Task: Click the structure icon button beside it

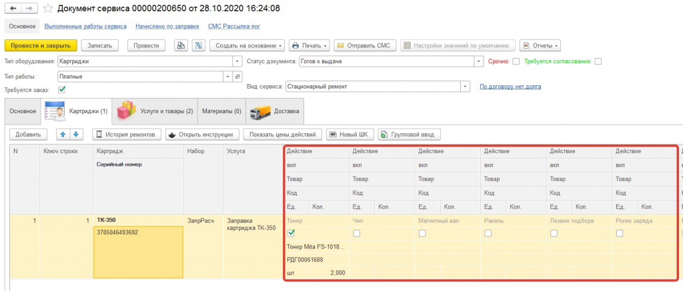Action: coord(198,45)
